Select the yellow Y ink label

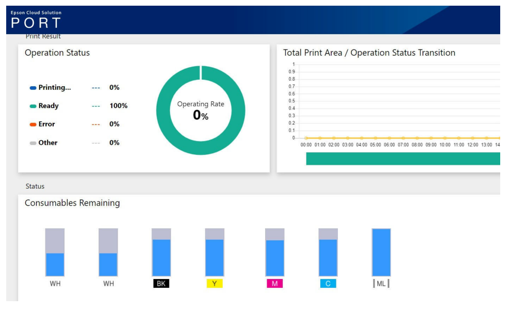pos(214,284)
